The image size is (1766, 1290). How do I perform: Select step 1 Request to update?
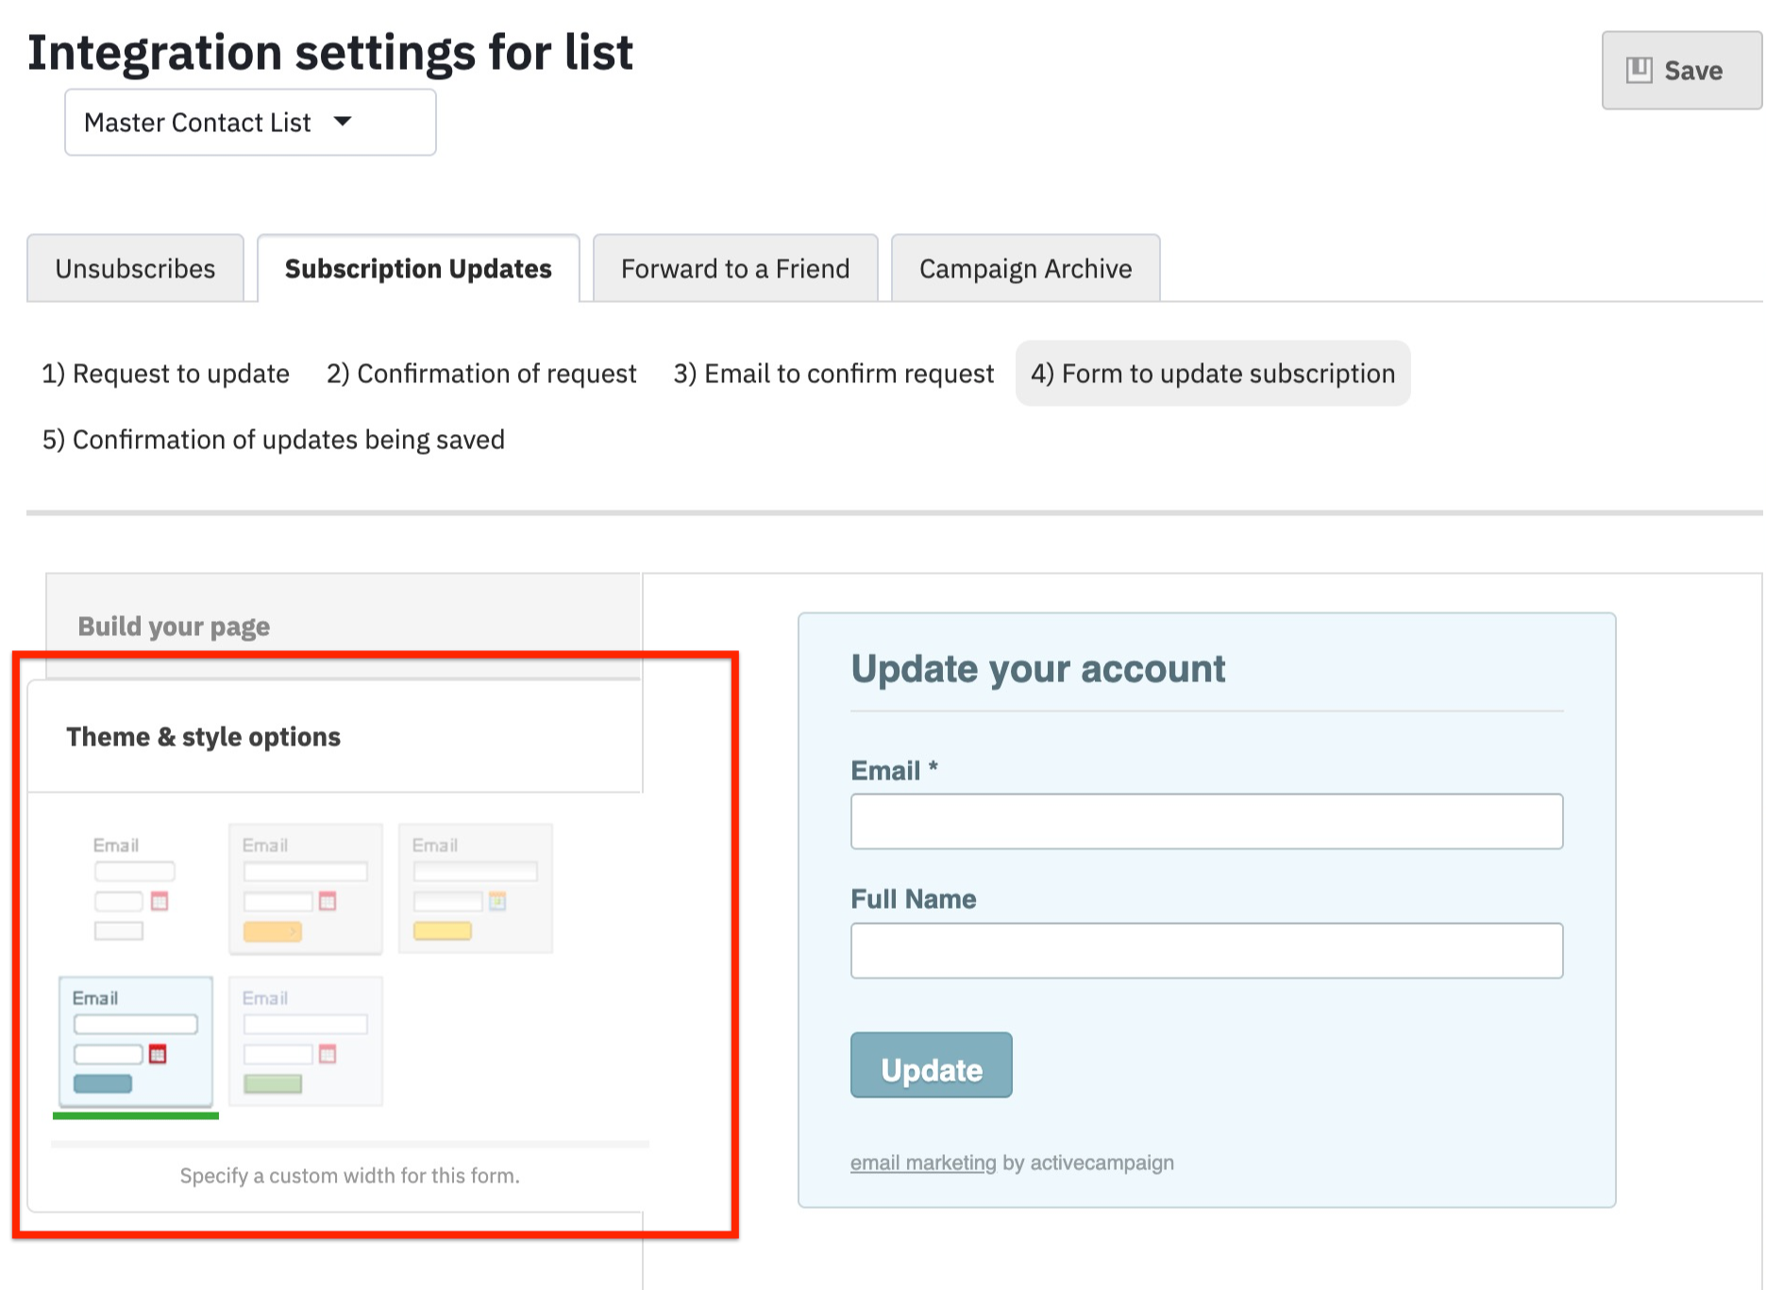pyautogui.click(x=165, y=374)
